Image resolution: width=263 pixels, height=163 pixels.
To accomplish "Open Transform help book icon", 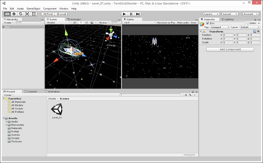I will pyautogui.click(x=255, y=31).
